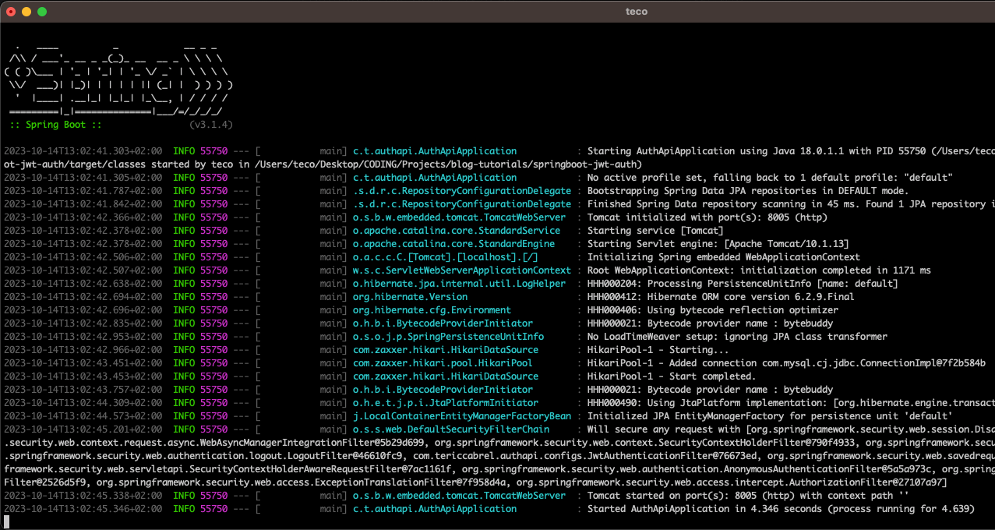Click the "teco" window title
Viewport: 995px width, 530px height.
pyautogui.click(x=636, y=12)
